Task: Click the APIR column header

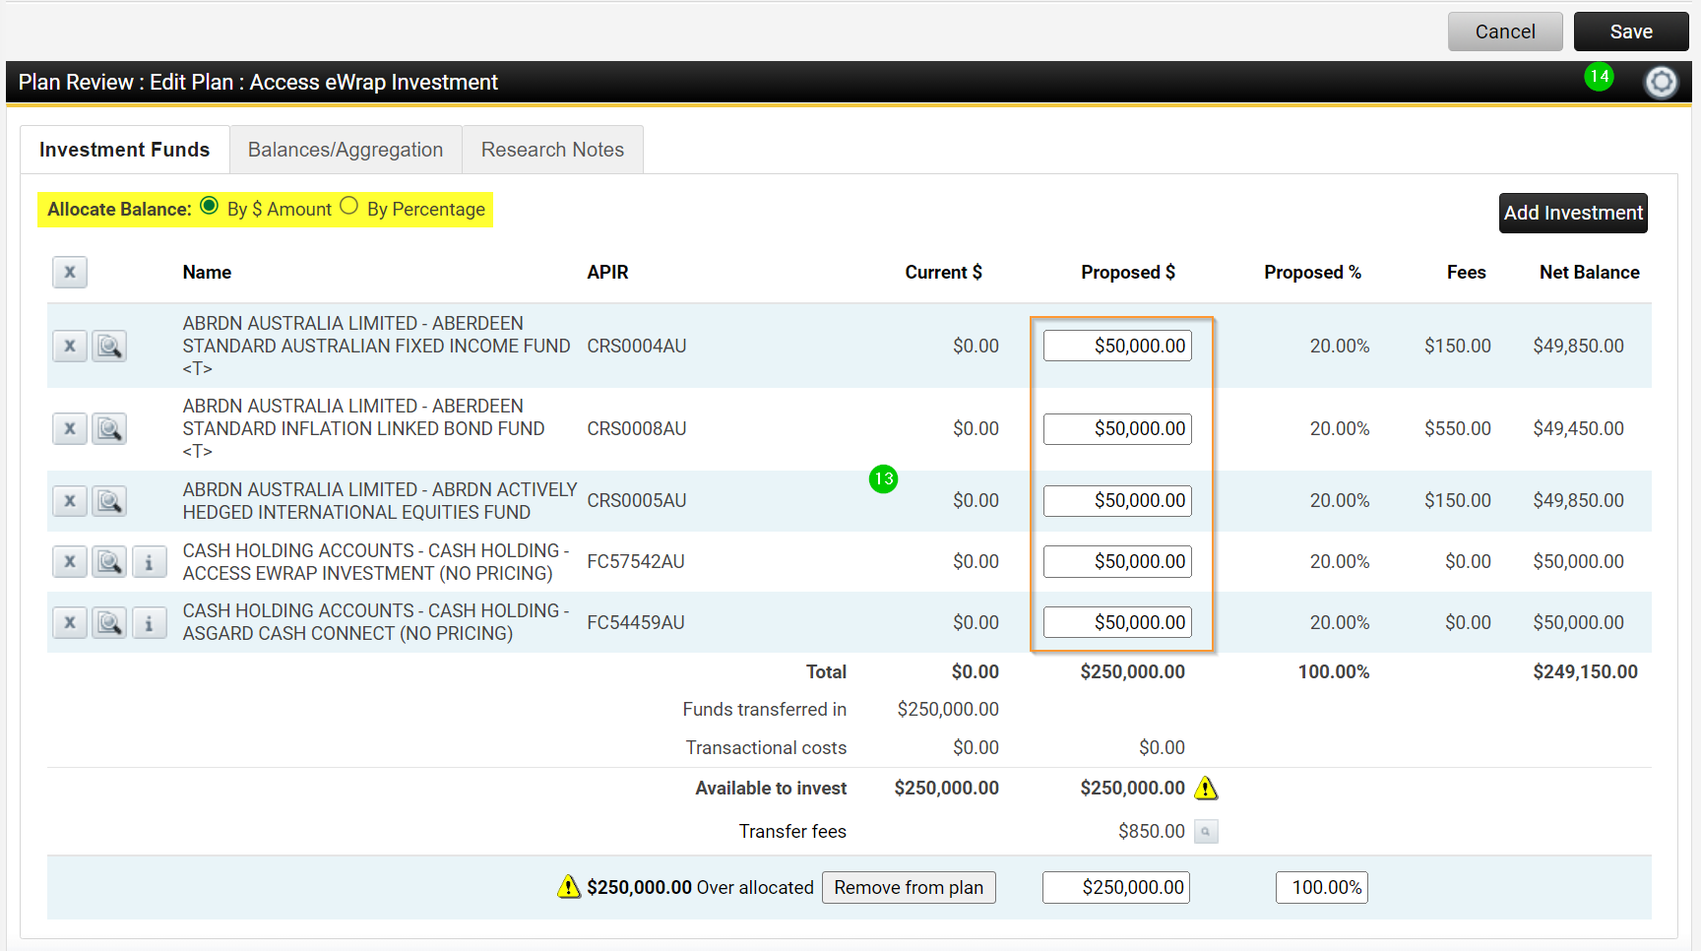Action: tap(607, 273)
